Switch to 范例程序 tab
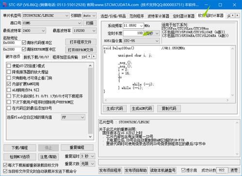Viewport: 242px width, 176px height. click(137, 16)
